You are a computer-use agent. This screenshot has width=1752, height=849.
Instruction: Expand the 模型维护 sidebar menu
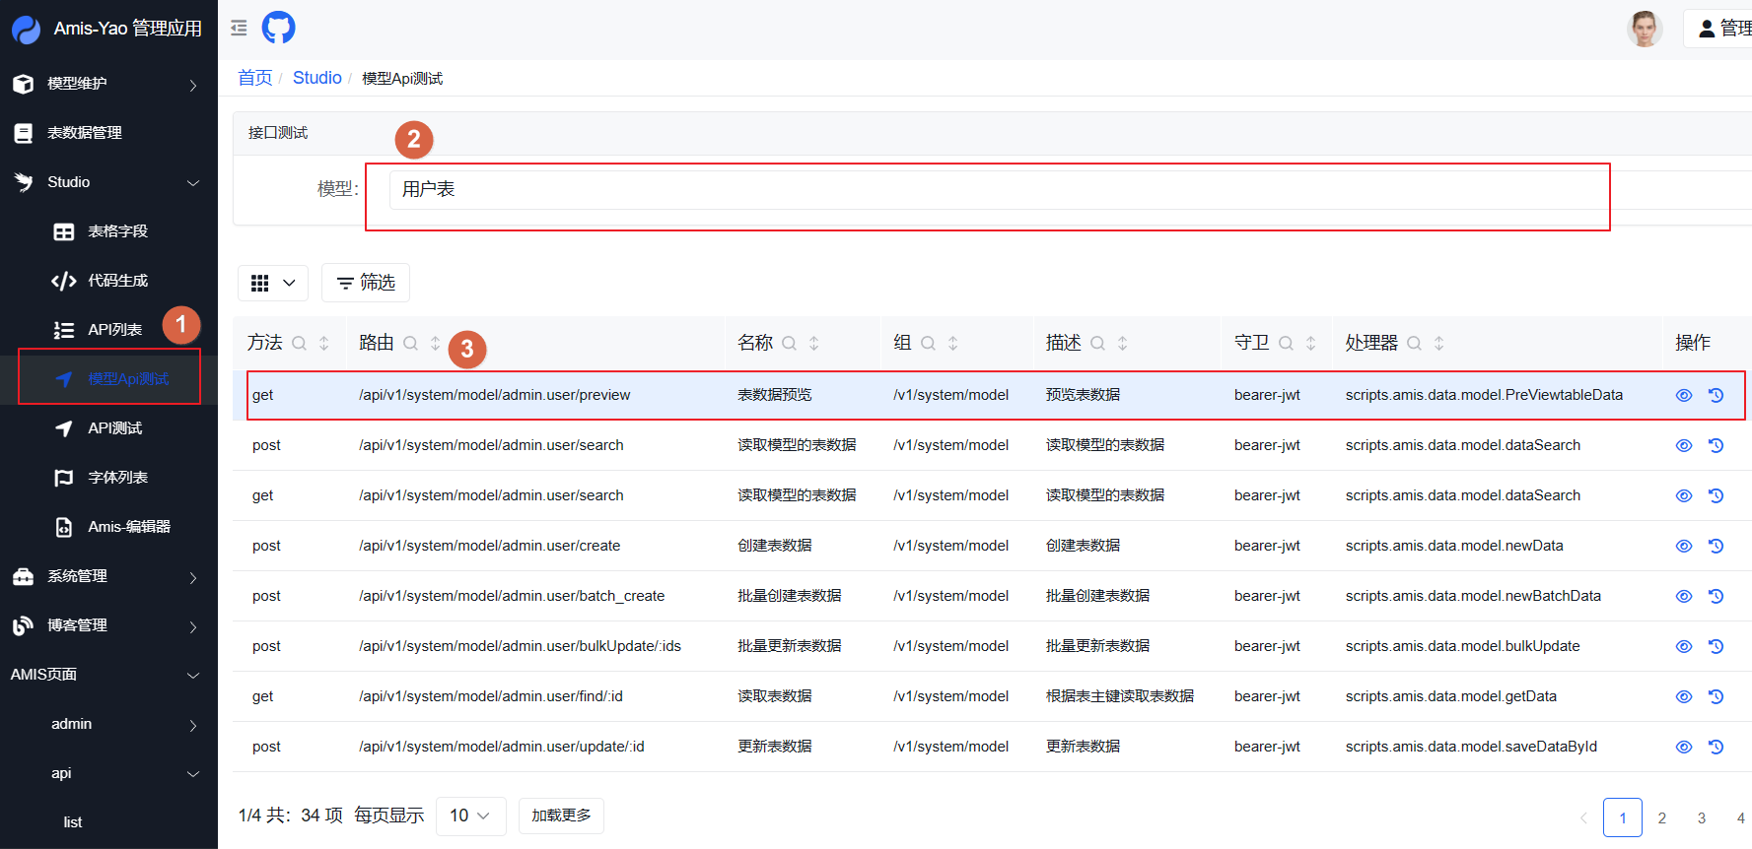108,84
